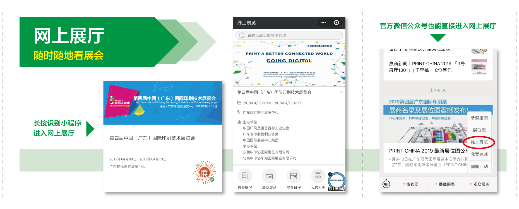Open 展商展品 icon
The height and width of the screenshot is (209, 519).
click(269, 176)
